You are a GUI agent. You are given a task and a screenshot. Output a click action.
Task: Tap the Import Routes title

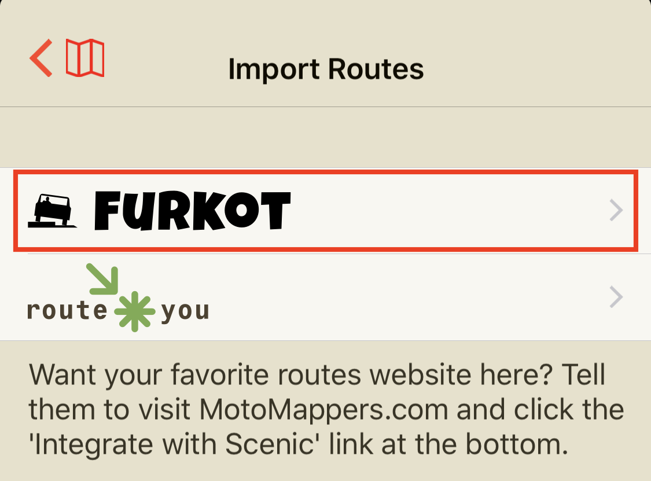326,69
